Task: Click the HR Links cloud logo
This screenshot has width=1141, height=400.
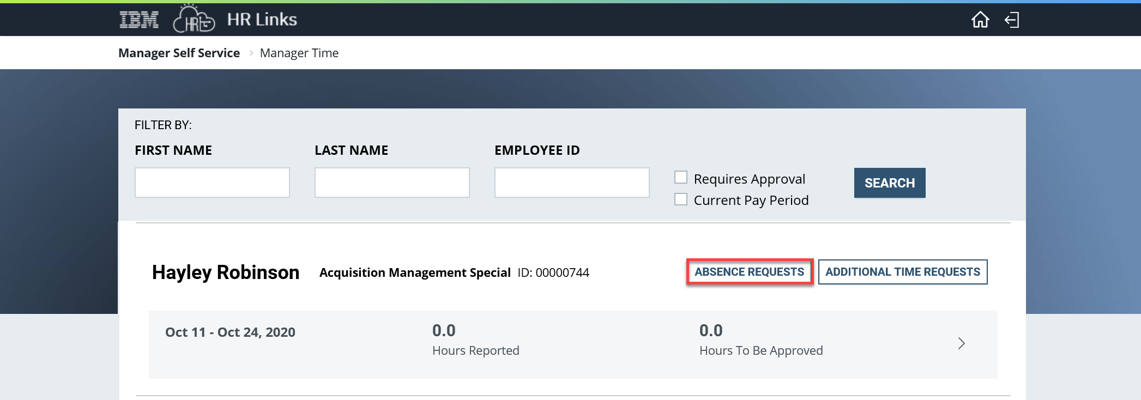Action: pos(194,19)
